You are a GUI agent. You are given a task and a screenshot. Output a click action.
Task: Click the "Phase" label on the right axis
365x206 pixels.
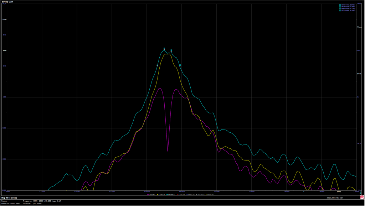point(359,27)
